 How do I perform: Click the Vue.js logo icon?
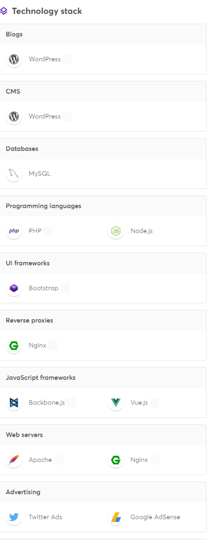(x=116, y=403)
